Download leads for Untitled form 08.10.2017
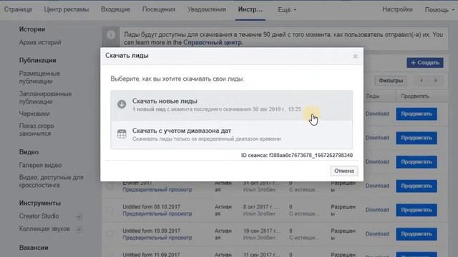 click(377, 210)
